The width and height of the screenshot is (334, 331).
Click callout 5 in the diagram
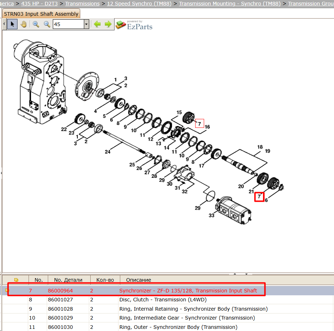pos(104,116)
